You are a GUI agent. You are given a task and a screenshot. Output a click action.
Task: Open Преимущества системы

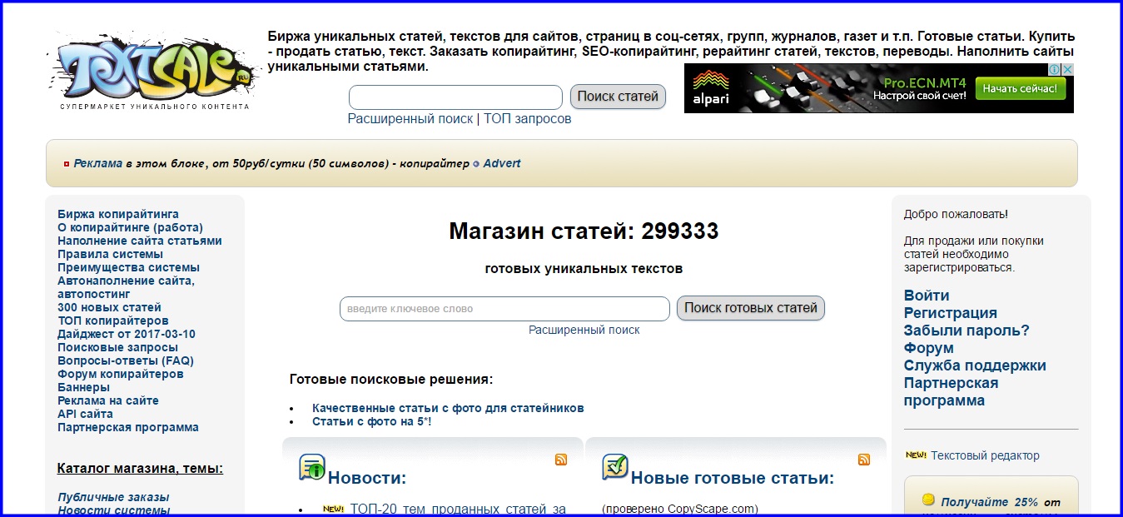(x=129, y=267)
